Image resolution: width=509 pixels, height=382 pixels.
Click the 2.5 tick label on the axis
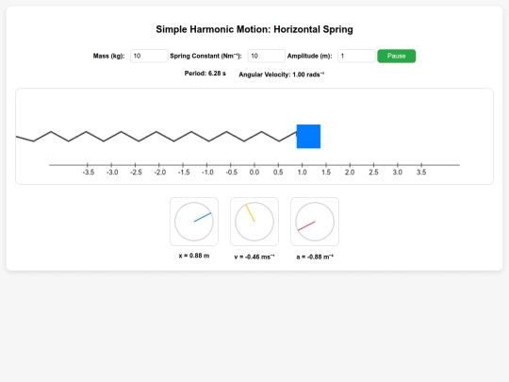coord(373,173)
